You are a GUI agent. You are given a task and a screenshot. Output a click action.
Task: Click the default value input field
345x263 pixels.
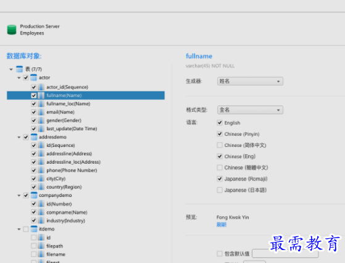coord(285,254)
